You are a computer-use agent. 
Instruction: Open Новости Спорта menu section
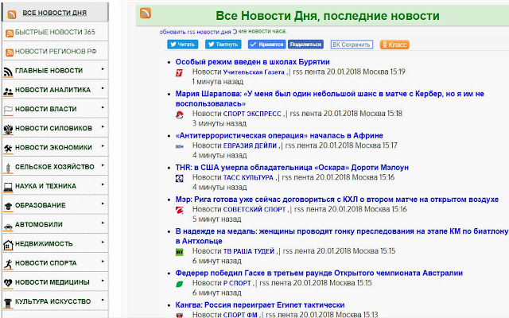click(x=55, y=263)
